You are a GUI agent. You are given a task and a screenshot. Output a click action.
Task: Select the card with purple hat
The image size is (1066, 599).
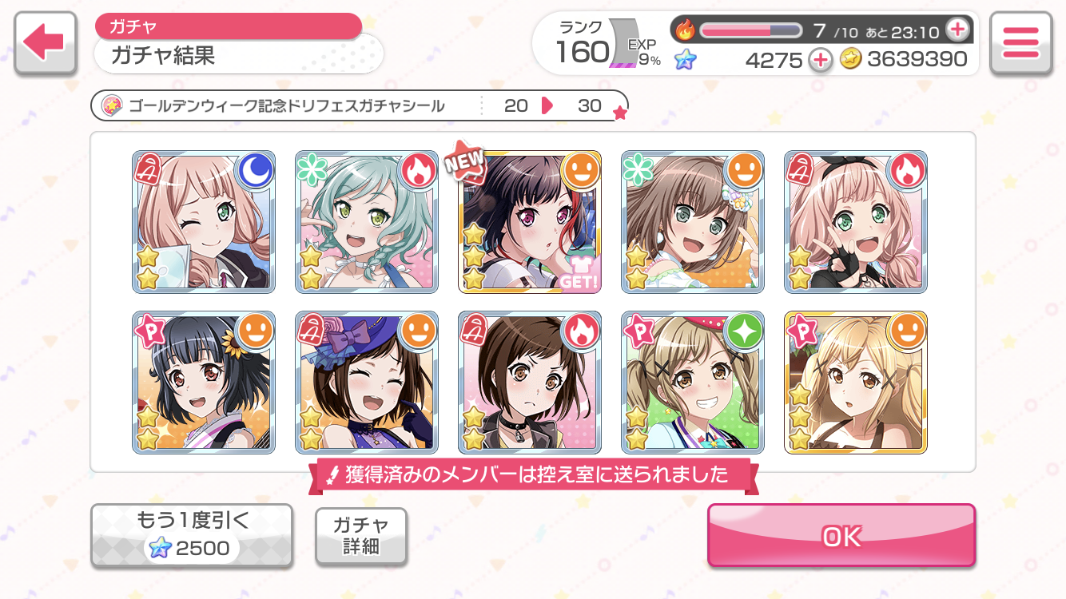click(366, 382)
